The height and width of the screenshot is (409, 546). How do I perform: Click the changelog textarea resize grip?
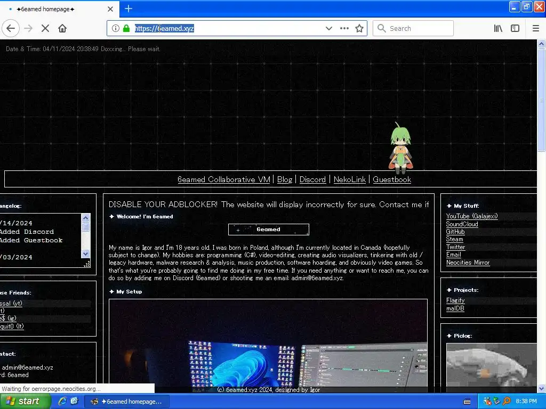pos(87,264)
